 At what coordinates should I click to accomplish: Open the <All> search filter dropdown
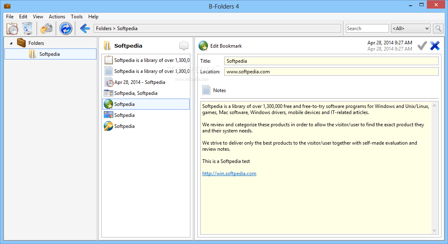tap(411, 29)
